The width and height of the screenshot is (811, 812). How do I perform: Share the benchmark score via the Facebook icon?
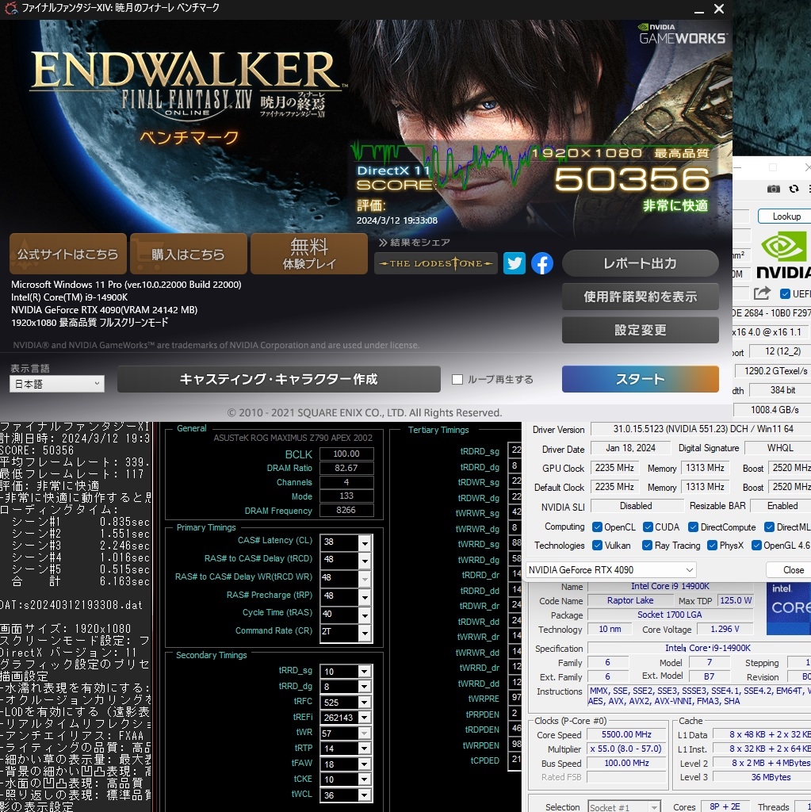(542, 262)
